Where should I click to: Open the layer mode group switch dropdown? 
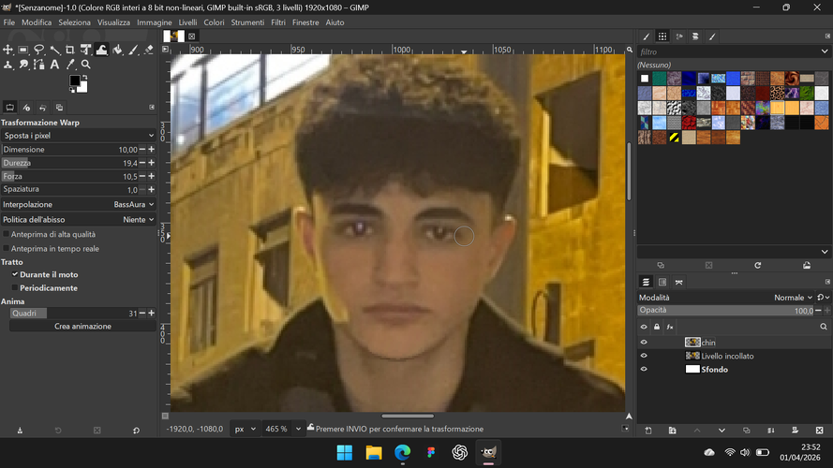pos(823,298)
